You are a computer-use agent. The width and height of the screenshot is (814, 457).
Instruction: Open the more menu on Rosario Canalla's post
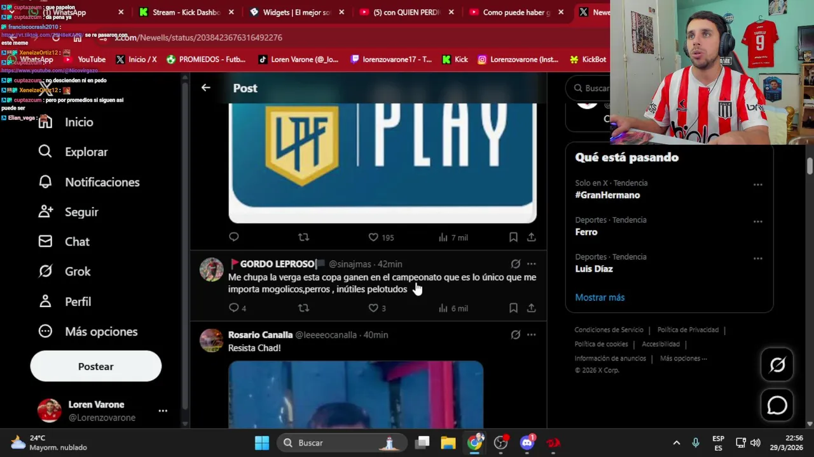pyautogui.click(x=531, y=334)
